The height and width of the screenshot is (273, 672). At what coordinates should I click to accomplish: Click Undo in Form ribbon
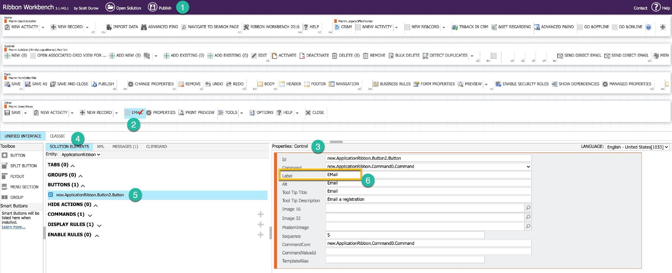point(214,84)
